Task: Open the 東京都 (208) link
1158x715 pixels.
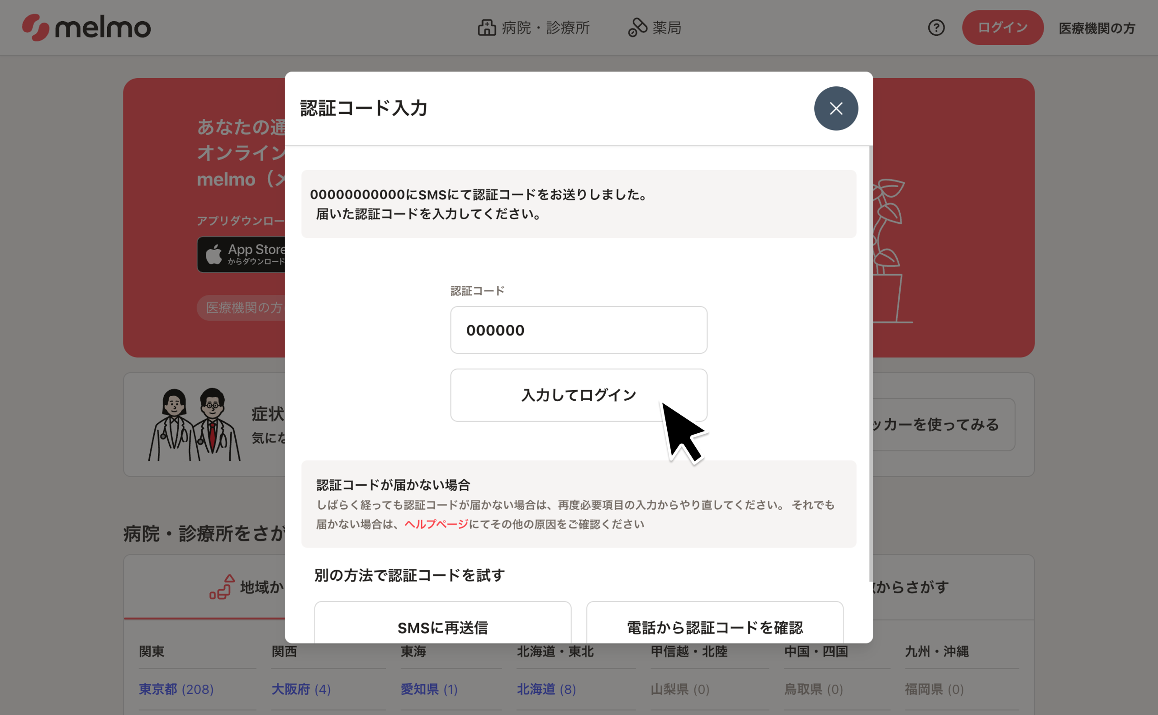Action: pyautogui.click(x=176, y=689)
